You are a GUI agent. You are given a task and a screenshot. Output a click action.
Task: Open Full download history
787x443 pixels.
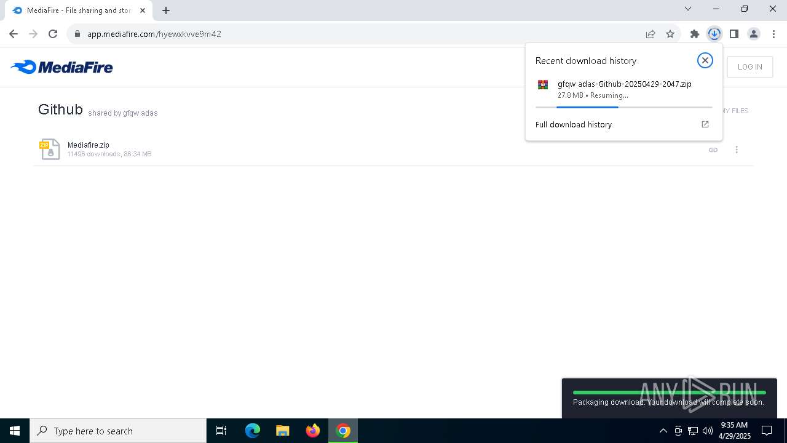(623, 124)
